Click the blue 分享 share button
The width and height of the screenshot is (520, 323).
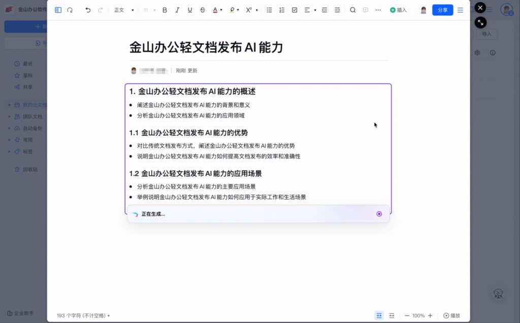(443, 10)
